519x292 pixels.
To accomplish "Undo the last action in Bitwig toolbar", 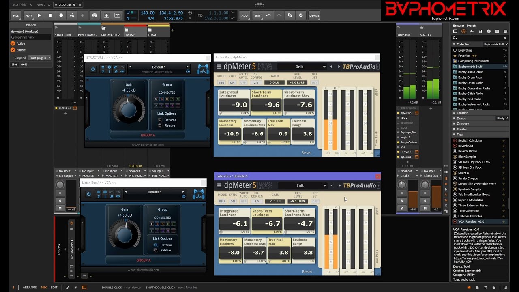I will [x=268, y=15].
